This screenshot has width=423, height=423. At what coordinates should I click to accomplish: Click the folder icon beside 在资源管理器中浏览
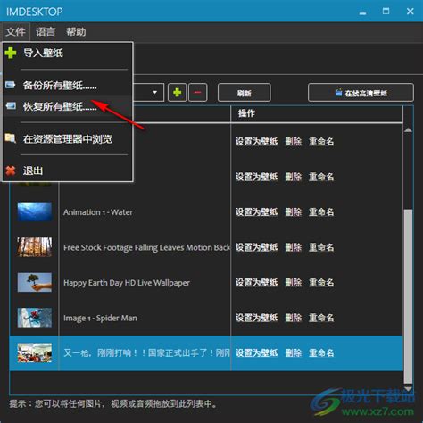pyautogui.click(x=11, y=138)
